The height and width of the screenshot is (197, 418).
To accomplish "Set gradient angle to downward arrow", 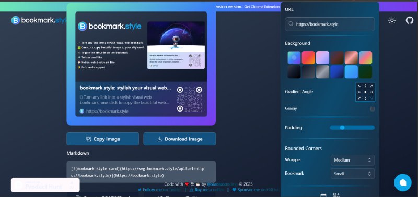I will [365, 98].
